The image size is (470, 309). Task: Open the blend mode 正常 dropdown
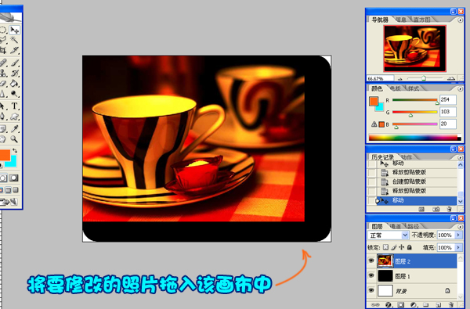point(389,235)
